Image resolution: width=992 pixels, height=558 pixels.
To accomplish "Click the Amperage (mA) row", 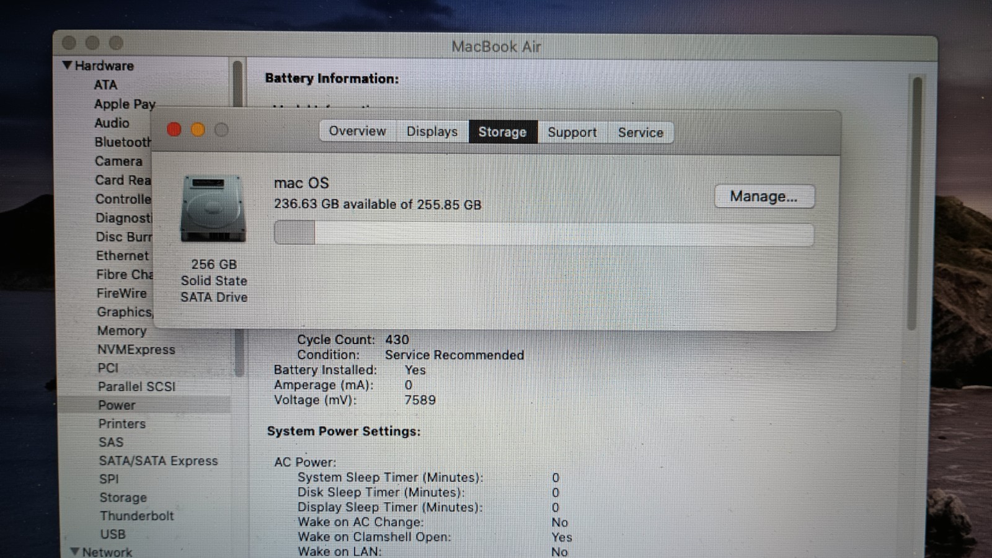I will pyautogui.click(x=343, y=385).
